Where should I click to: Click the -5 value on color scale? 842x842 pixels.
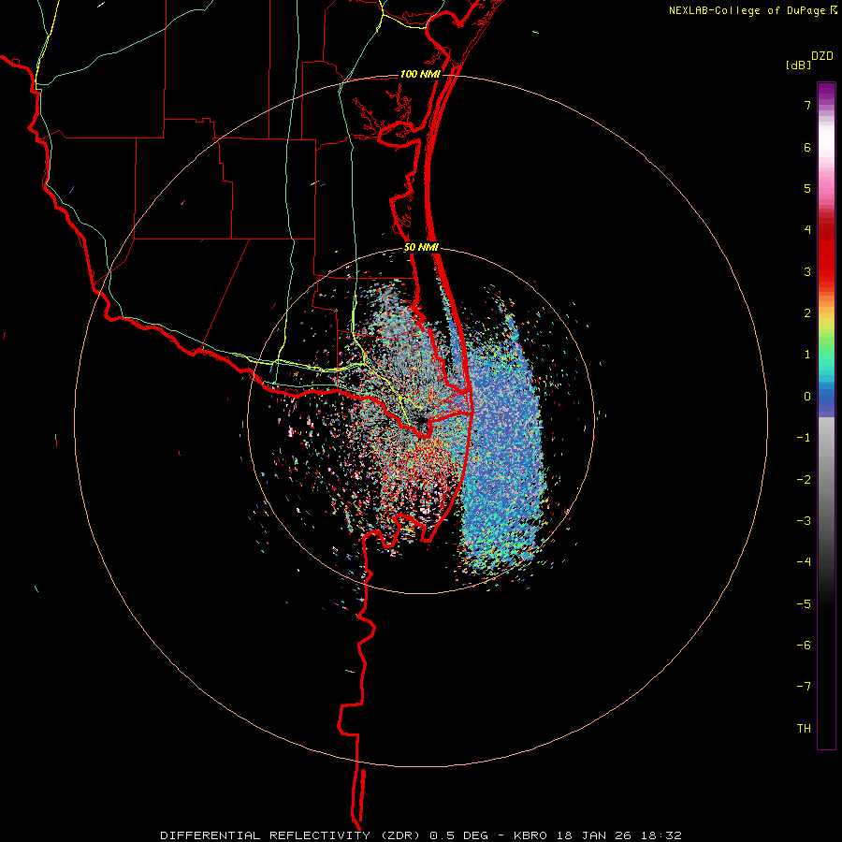(804, 604)
